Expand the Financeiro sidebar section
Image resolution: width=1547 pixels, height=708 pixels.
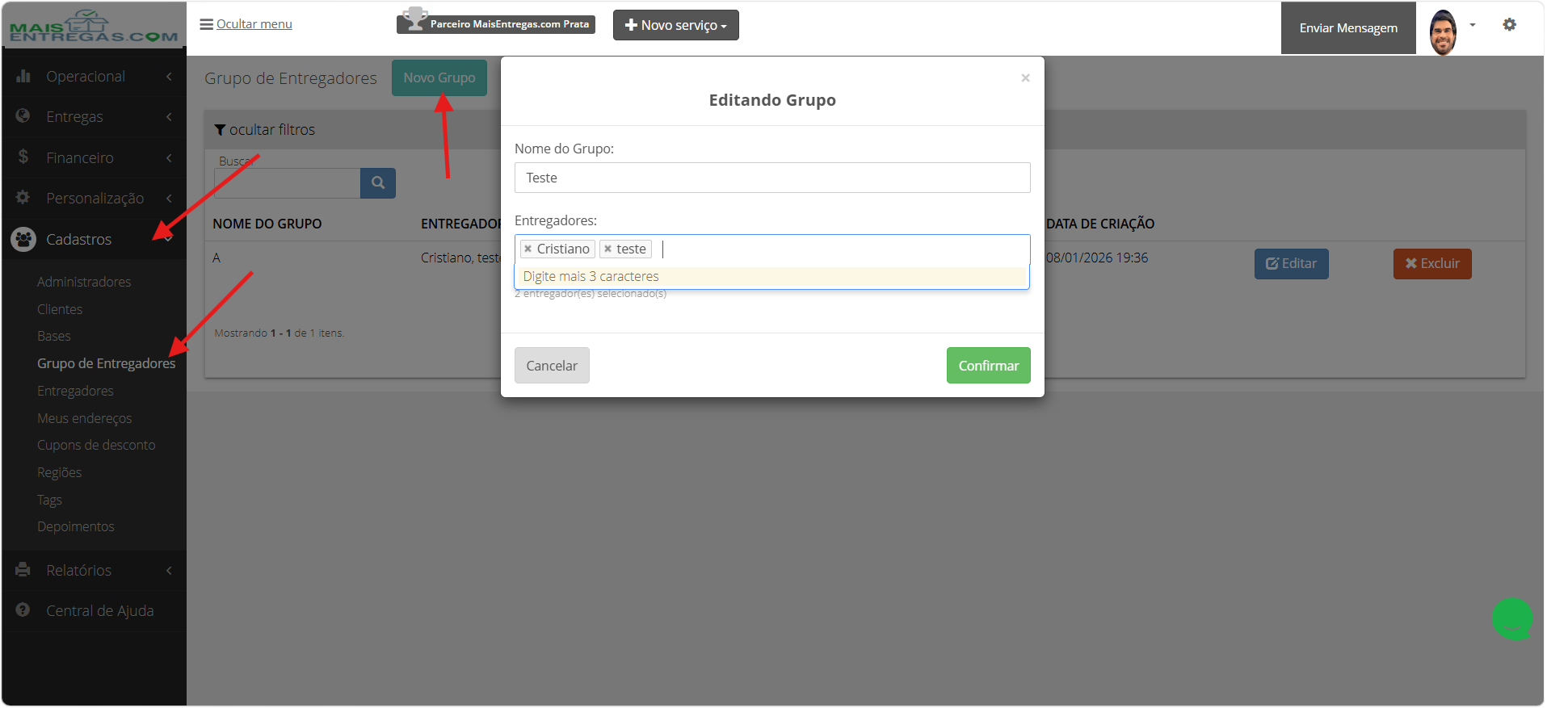pos(94,158)
